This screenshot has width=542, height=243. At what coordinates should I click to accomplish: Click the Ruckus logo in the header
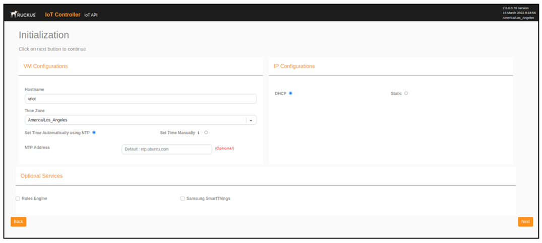click(23, 15)
